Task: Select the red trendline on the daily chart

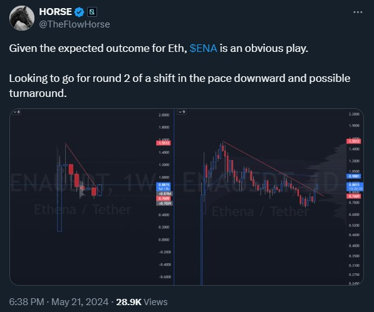Action: pos(273,169)
